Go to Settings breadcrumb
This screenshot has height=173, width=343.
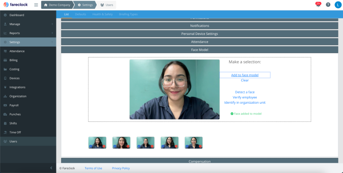click(x=85, y=5)
